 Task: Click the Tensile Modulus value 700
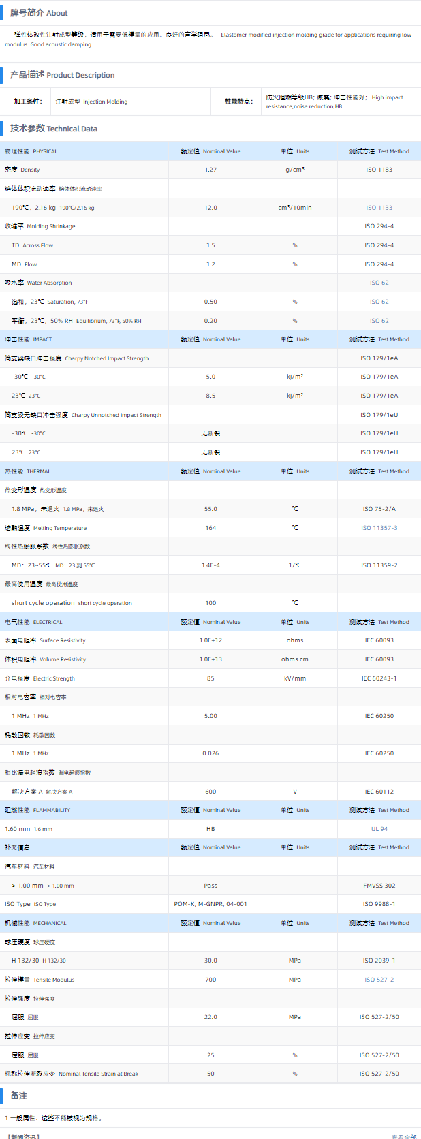tap(210, 980)
